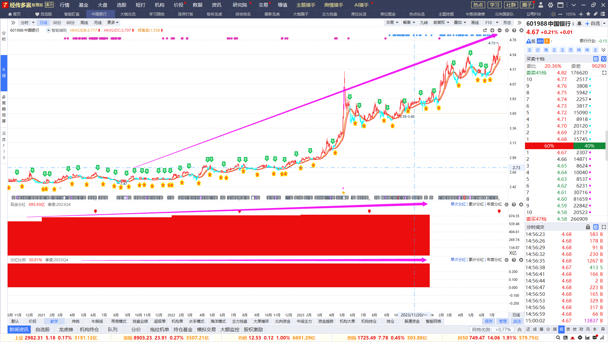
Task: Click the calendar icon in status bar
Action: (x=566, y=338)
